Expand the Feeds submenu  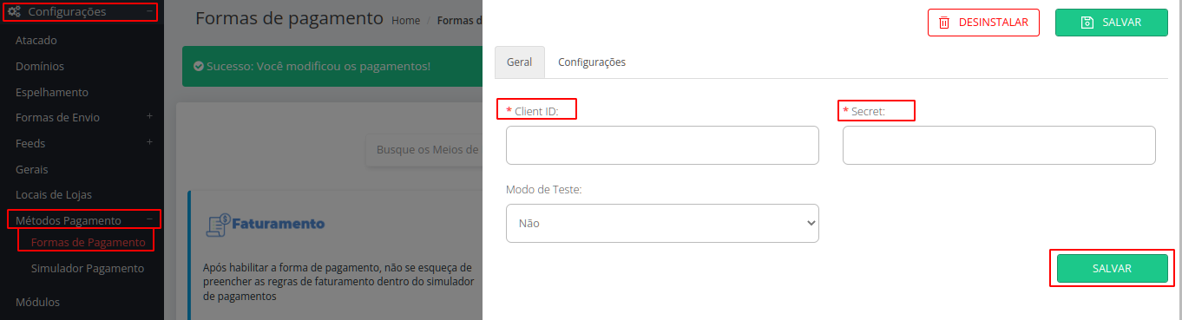149,143
